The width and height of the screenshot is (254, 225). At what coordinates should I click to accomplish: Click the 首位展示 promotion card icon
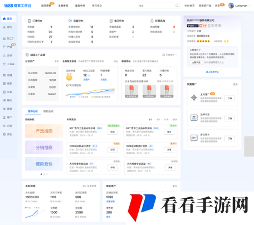coord(194,138)
